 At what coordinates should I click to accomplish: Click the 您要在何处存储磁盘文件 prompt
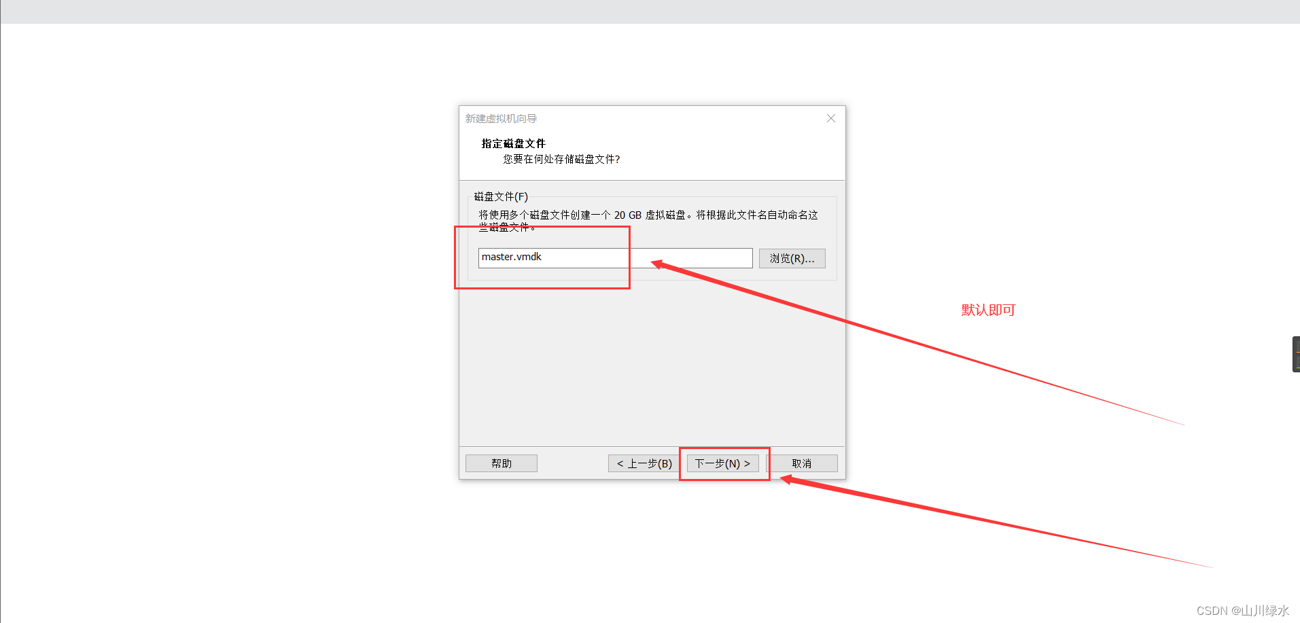560,159
